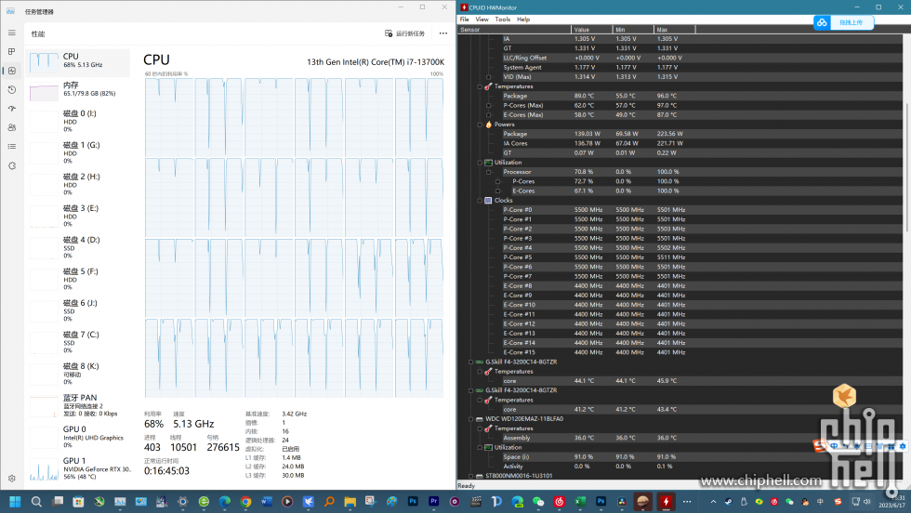Select 磁盘 4 (D:) SSD item
The width and height of the screenshot is (911, 513).
(78, 247)
